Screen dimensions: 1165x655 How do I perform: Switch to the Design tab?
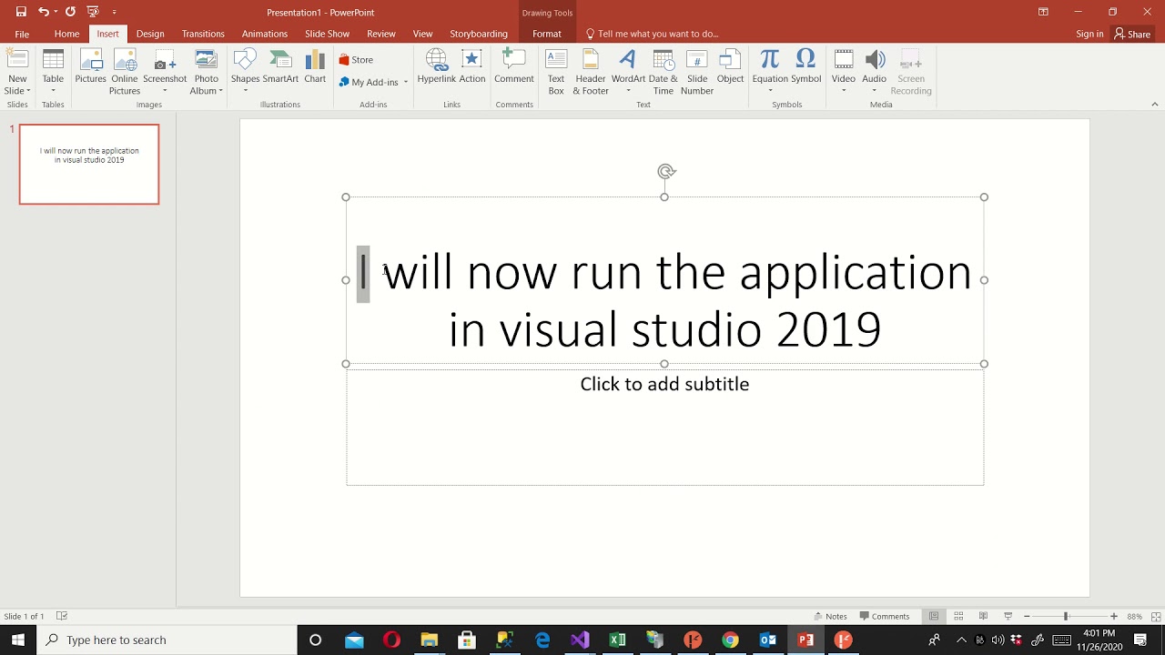point(150,34)
